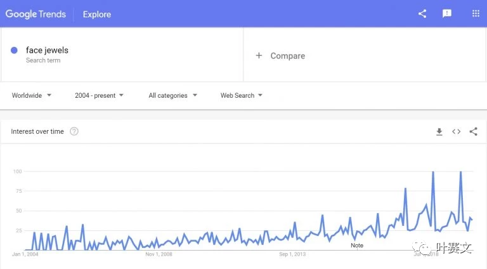
Task: Click the embed code icon
Action: [x=457, y=132]
